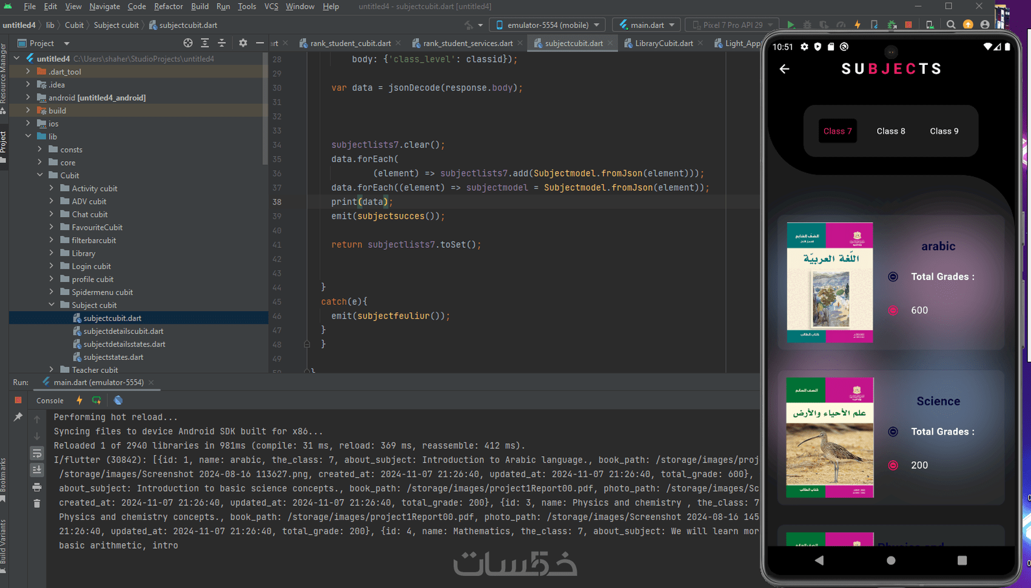
Task: Click the orange IDE update arrow icon
Action: coord(968,25)
